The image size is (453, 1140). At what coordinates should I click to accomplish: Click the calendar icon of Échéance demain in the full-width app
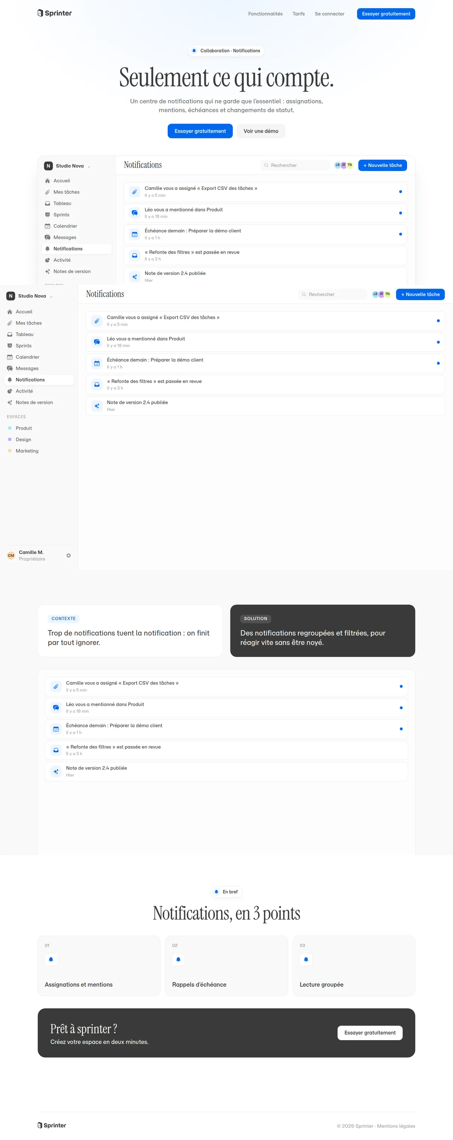coord(97,363)
